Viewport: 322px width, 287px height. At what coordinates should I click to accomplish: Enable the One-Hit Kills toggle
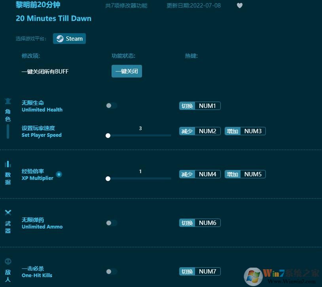click(111, 272)
